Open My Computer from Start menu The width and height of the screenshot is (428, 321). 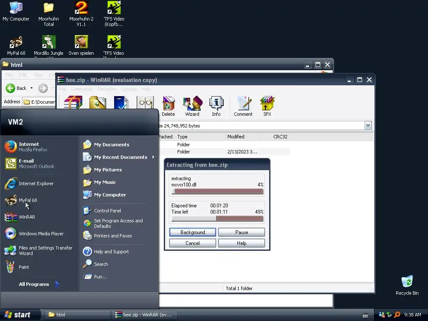point(105,195)
